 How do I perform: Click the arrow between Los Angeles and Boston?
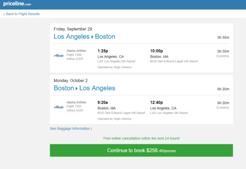[x=92, y=37]
